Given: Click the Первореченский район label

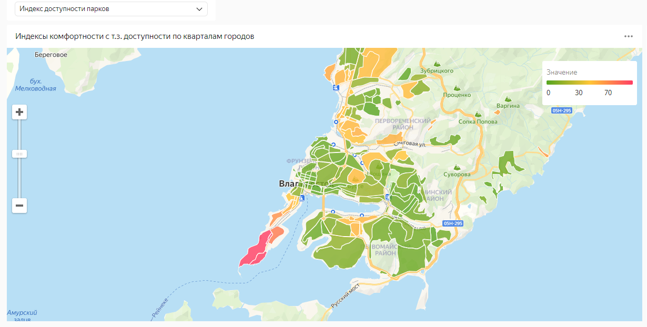Looking at the screenshot, I should pyautogui.click(x=402, y=124).
